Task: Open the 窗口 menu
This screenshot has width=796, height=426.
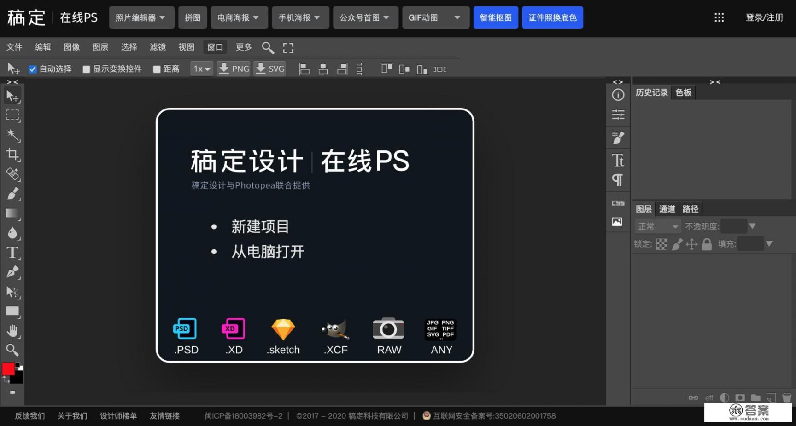Action: pyautogui.click(x=215, y=47)
